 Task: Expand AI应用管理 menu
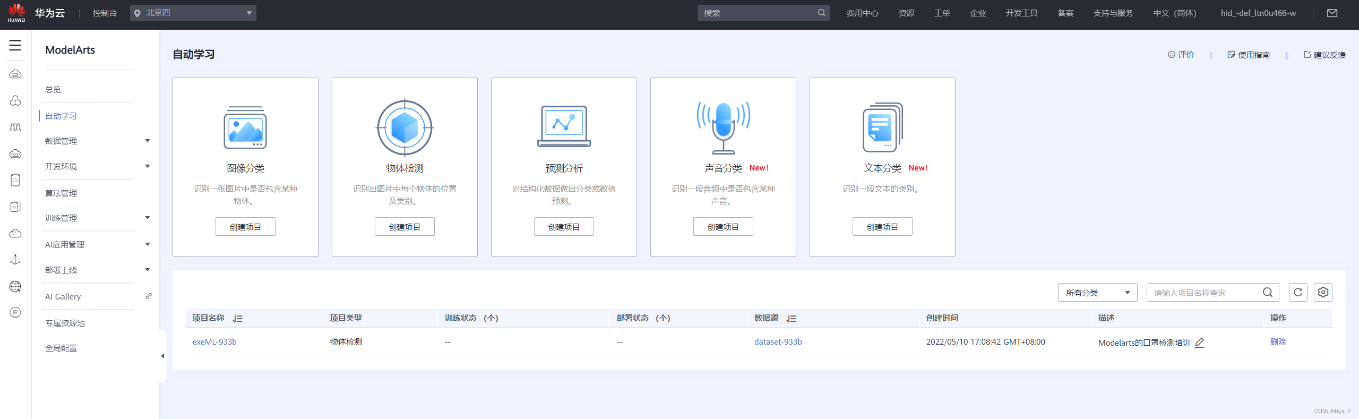point(148,244)
